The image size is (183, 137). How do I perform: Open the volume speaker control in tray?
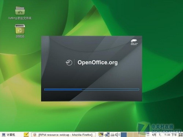click(117, 134)
